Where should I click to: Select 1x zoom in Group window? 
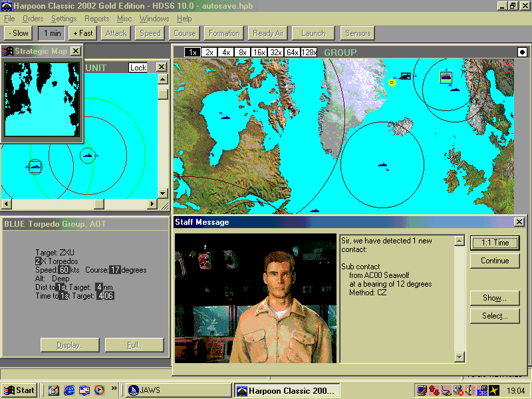click(192, 53)
